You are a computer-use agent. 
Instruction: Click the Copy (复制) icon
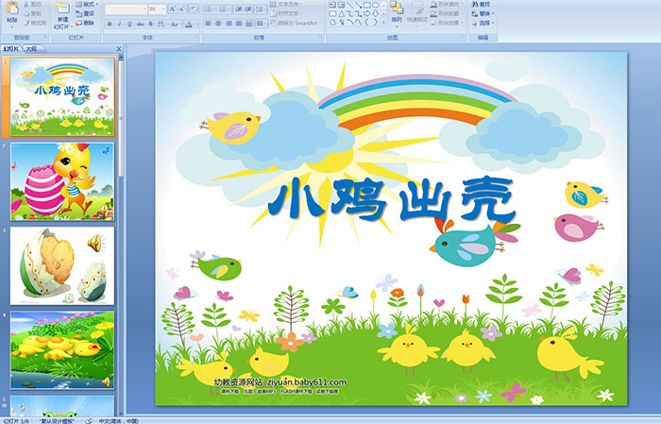point(26,13)
